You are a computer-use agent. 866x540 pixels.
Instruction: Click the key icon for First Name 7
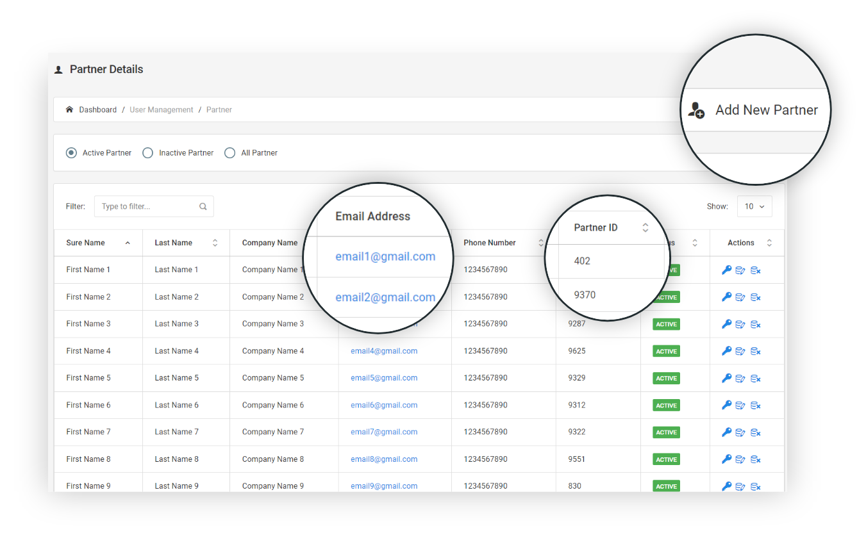click(x=726, y=432)
